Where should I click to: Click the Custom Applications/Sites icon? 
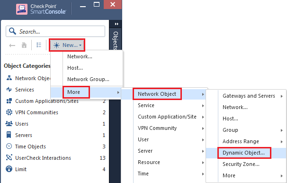click(9, 101)
